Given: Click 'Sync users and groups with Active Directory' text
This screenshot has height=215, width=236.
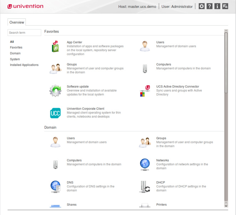Looking at the screenshot, I should click(x=179, y=92).
